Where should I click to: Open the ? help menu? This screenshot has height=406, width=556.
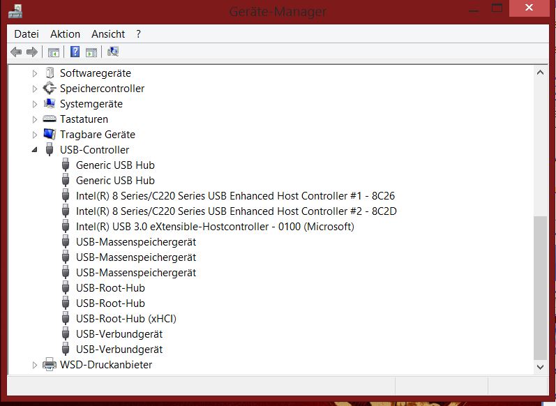(x=138, y=34)
